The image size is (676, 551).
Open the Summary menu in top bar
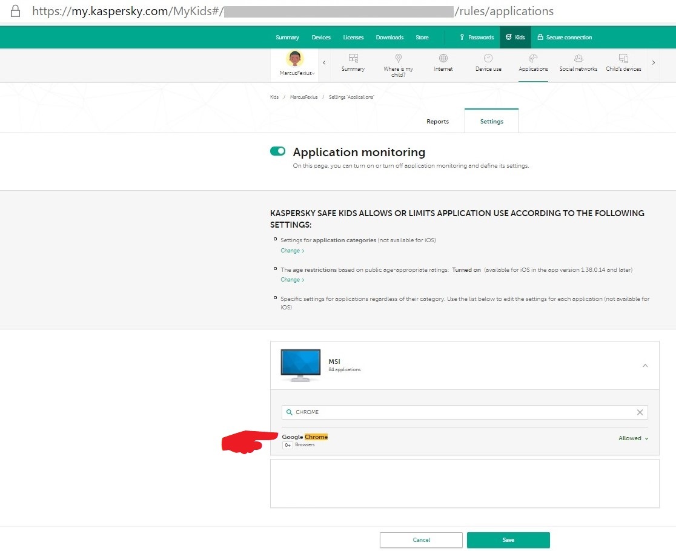tap(287, 38)
